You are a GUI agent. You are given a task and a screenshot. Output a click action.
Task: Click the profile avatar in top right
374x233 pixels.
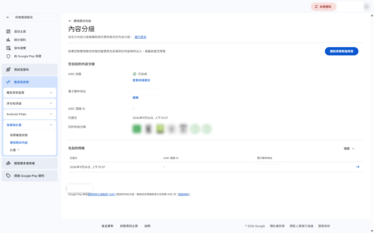(x=366, y=7)
